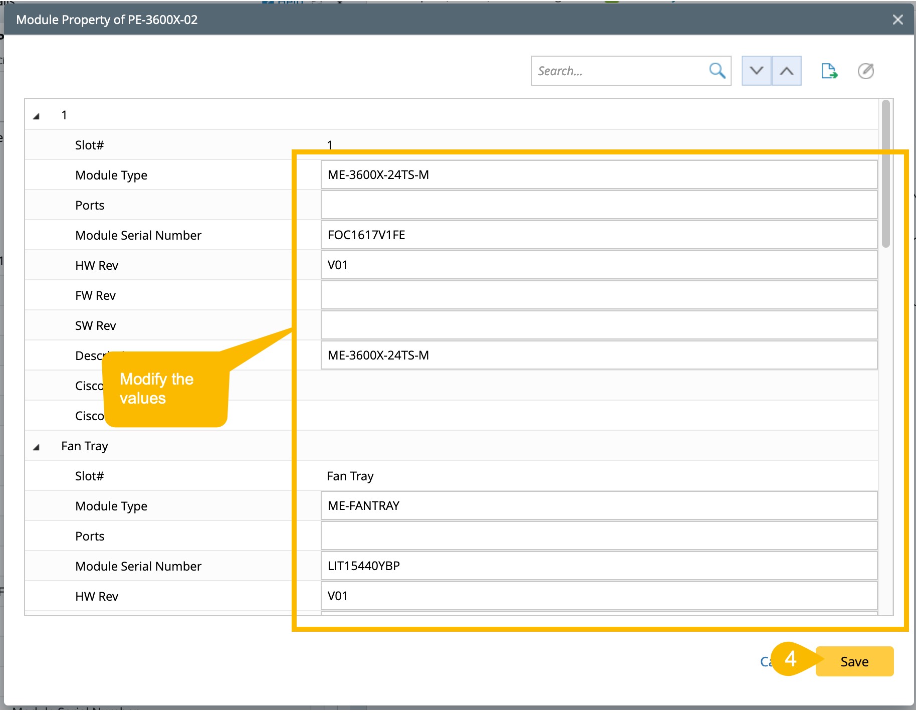Screen dimensions: 916x713
Task: Click the search magnifier icon
Action: click(717, 71)
